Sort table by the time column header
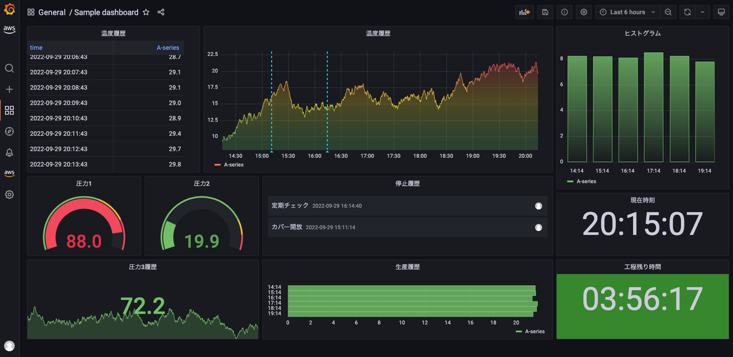The image size is (733, 357). (36, 48)
